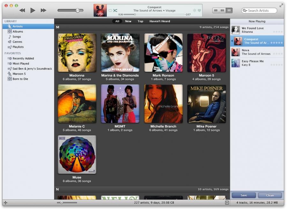Enter full screen with the arrows icon
Viewport: 287px width, 209px height.
[x=281, y=5]
